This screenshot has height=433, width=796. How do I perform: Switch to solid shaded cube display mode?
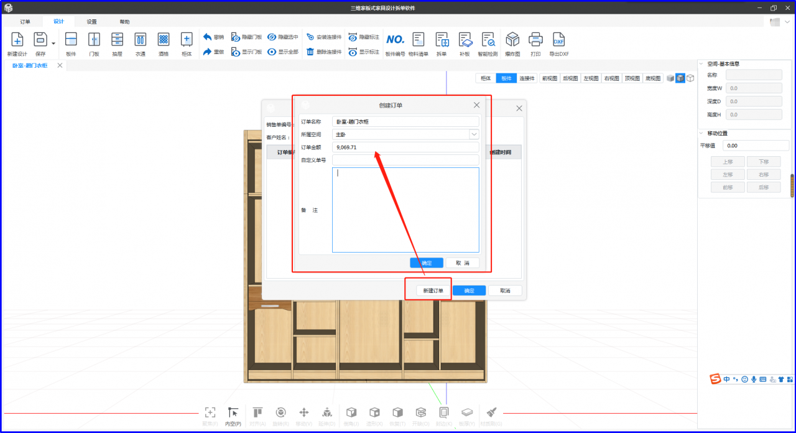670,78
